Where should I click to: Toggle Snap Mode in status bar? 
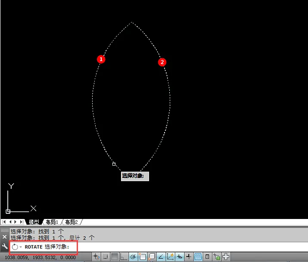(105, 256)
